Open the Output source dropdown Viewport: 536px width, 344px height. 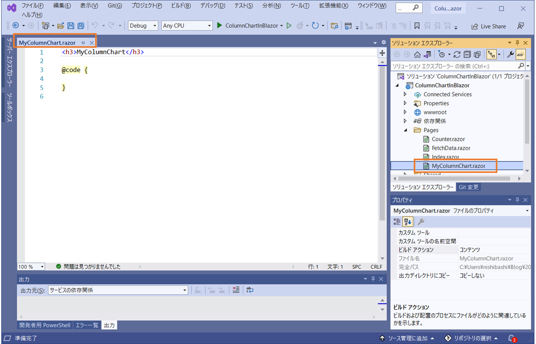click(118, 290)
